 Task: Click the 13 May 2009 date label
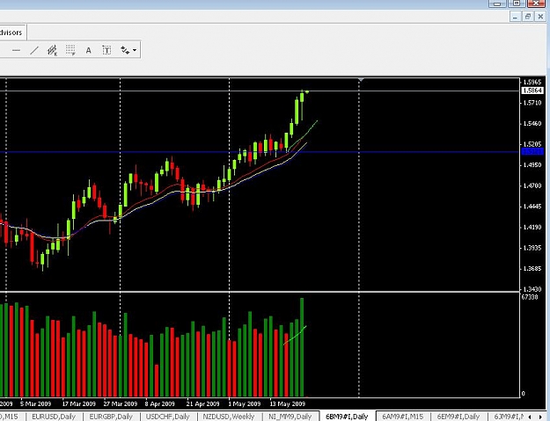[x=287, y=403]
